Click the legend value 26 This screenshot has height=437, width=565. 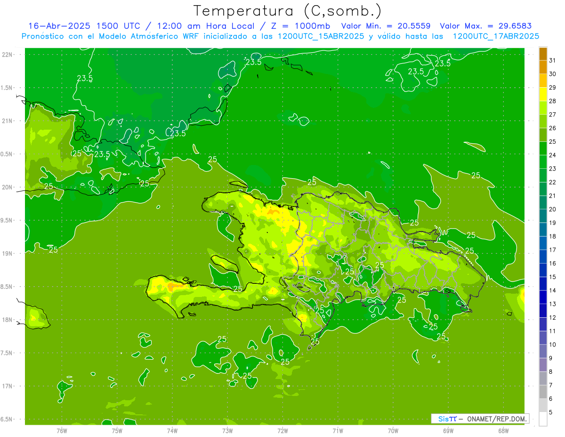pos(552,128)
